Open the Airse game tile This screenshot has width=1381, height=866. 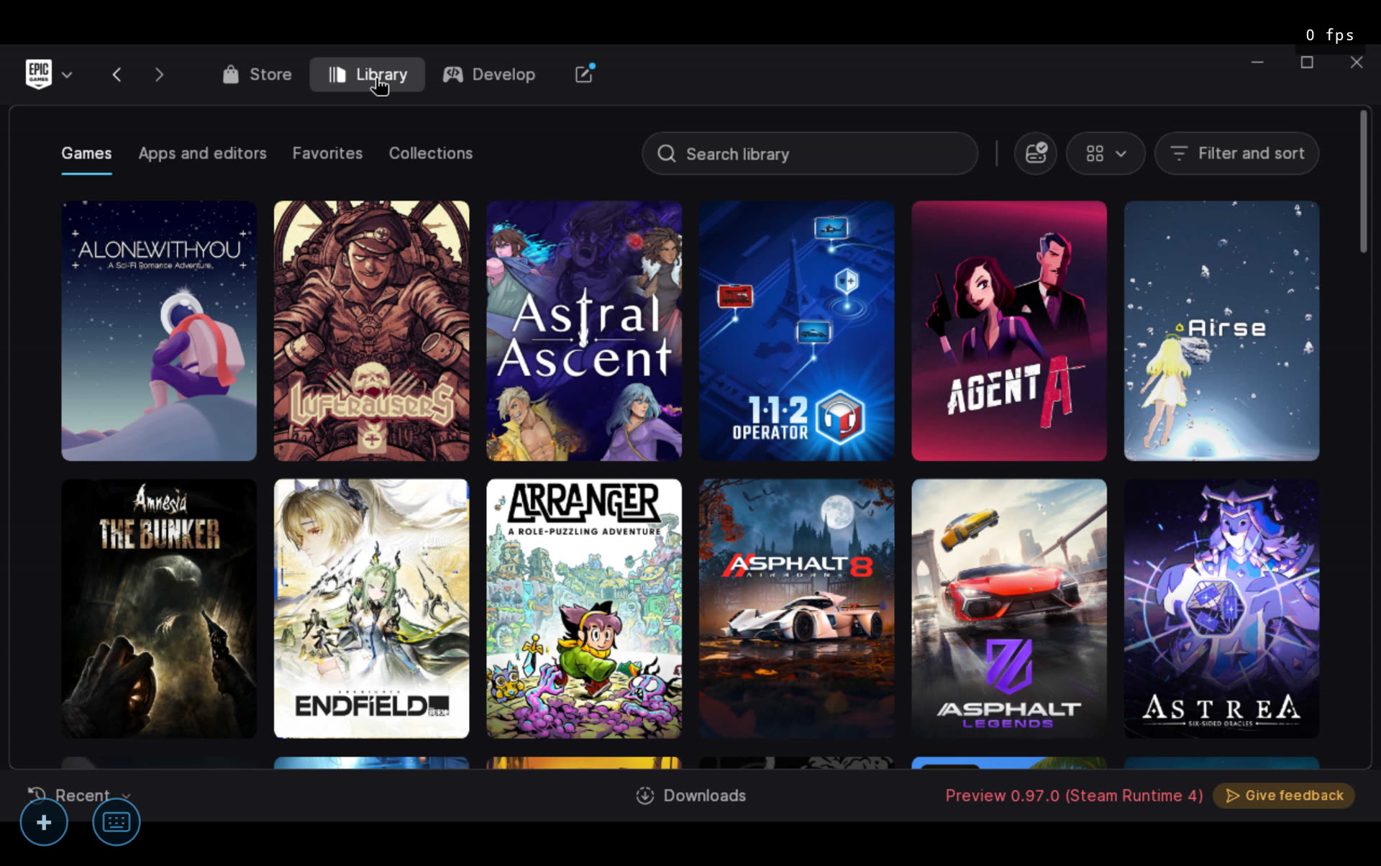click(1221, 331)
